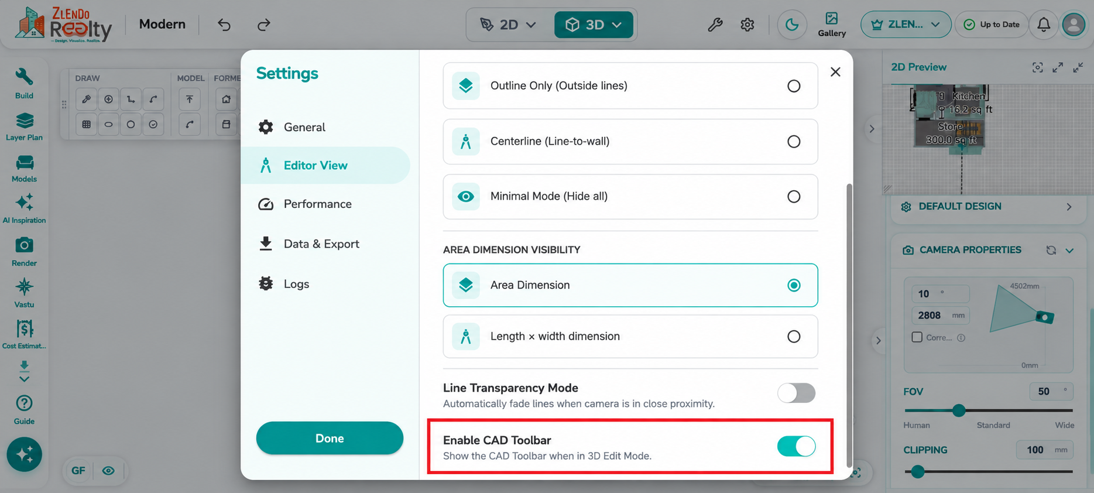Launch AI Inspiration

[24, 209]
